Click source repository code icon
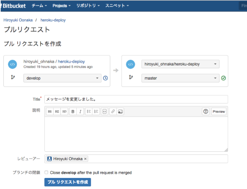The image size is (247, 189). point(12,64)
